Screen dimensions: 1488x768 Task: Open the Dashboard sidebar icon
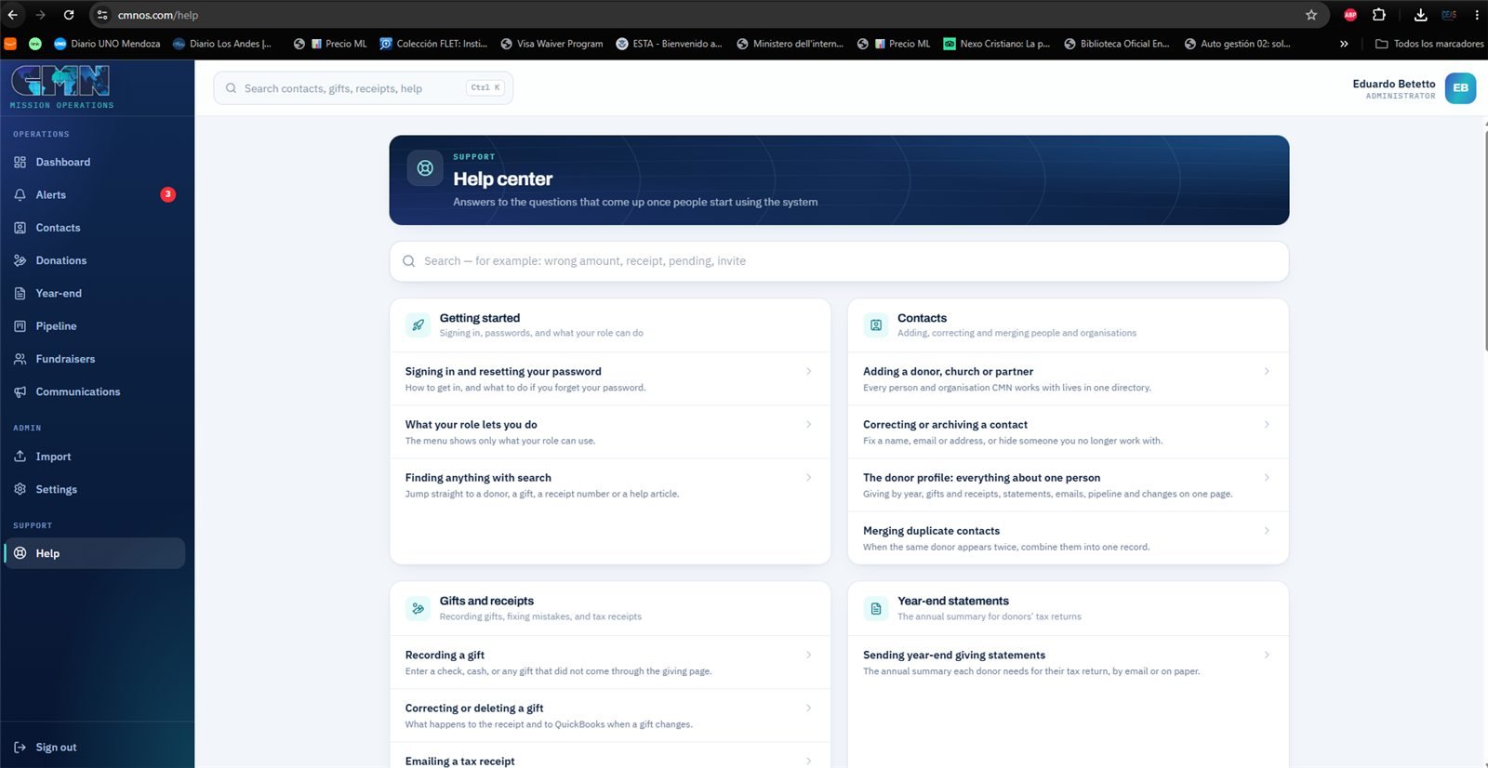point(20,162)
